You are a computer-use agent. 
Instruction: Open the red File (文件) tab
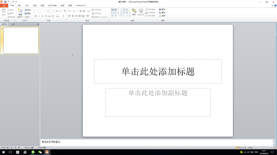[4, 6]
